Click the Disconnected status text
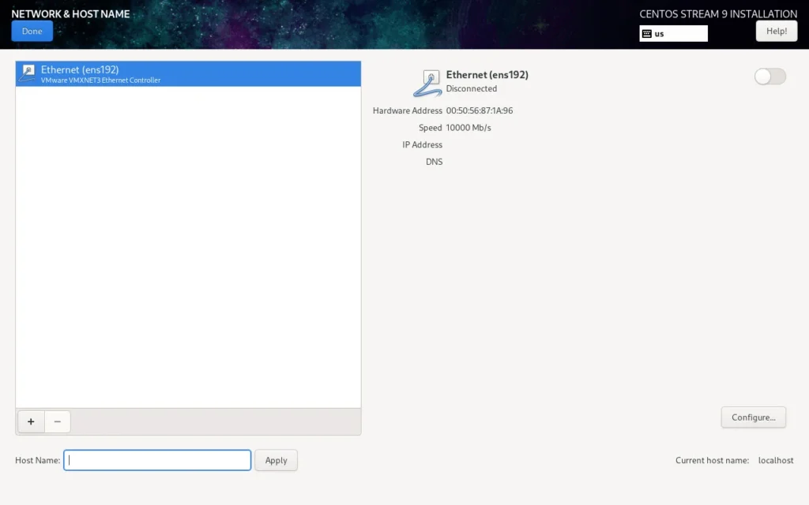 [x=471, y=88]
